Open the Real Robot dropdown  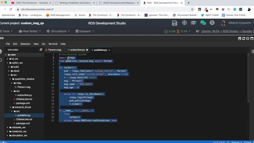pos(30,31)
